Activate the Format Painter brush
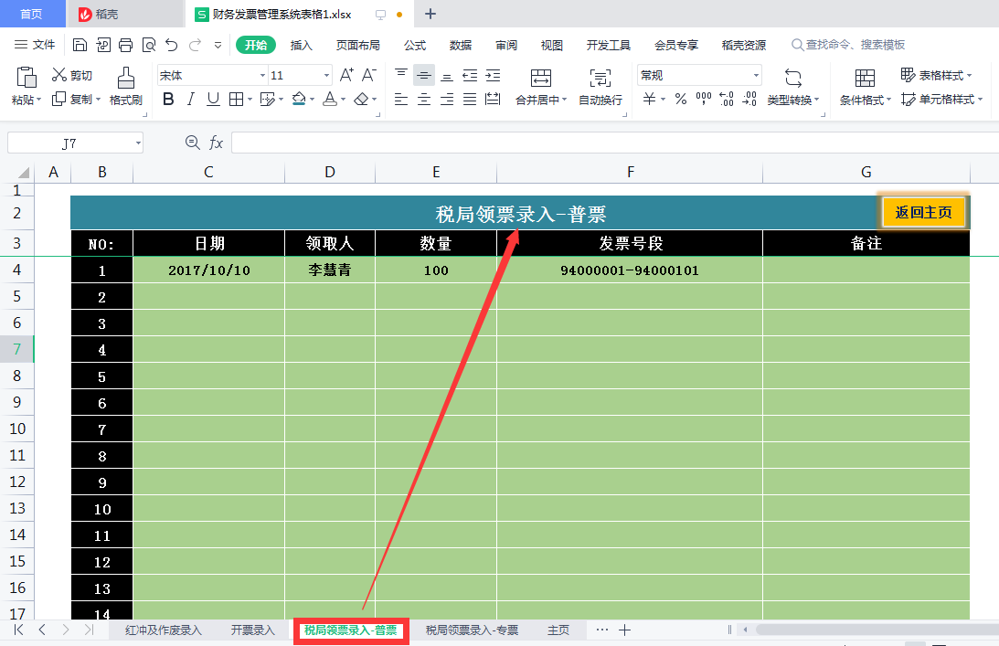The height and width of the screenshot is (646, 999). click(125, 78)
